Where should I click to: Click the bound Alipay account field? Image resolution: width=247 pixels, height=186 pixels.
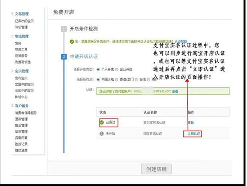[x=163, y=91]
